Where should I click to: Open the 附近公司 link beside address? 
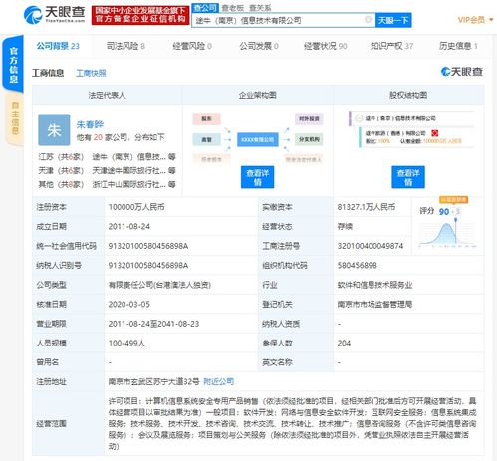pyautogui.click(x=218, y=381)
